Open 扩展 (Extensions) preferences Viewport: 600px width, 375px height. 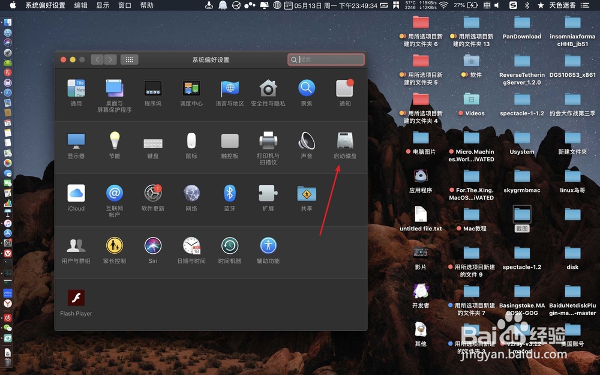pos(268,193)
